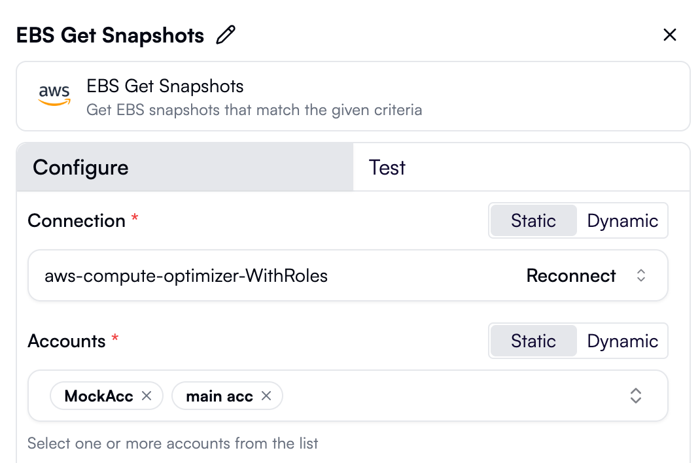
Task: Select the Configure tab
Action: pos(80,167)
